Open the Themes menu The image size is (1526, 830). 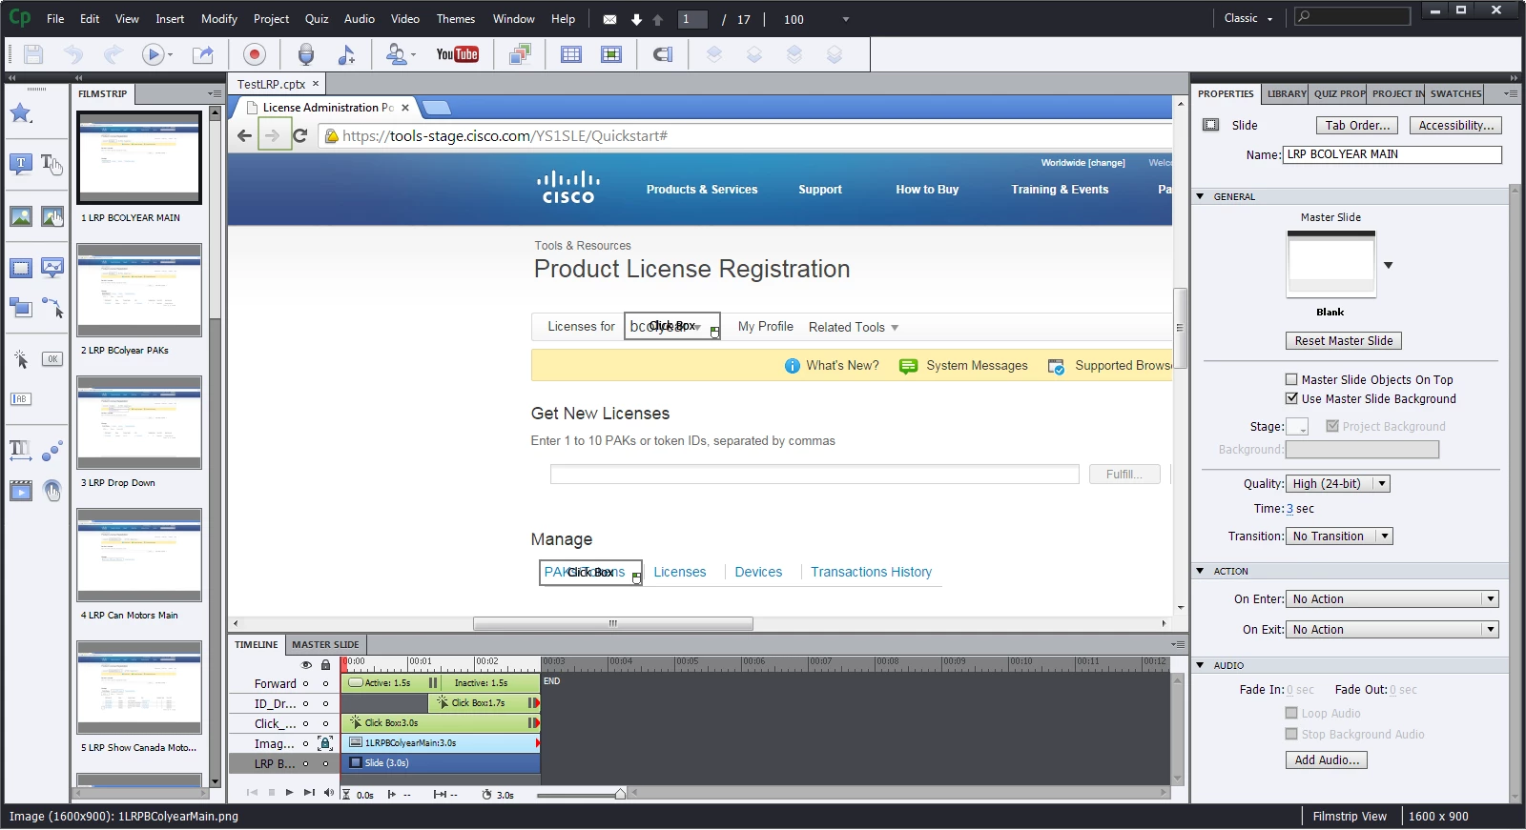[456, 18]
